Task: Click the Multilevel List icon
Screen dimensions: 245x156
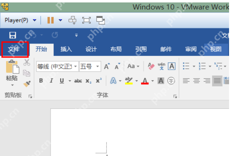Action: coord(218,66)
